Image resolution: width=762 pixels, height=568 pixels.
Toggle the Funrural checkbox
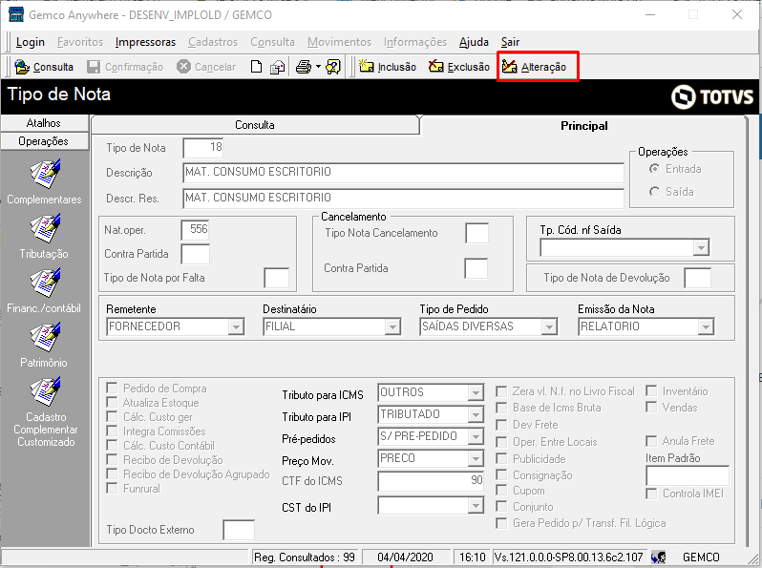[113, 489]
